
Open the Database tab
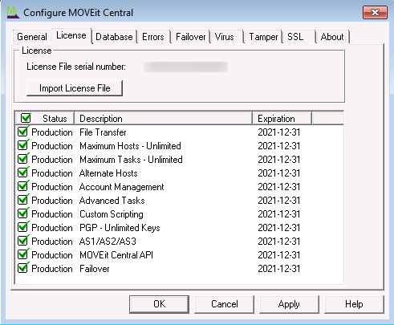tap(114, 37)
